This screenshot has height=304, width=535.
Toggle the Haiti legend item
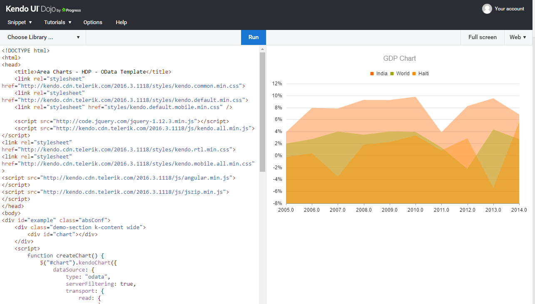421,74
